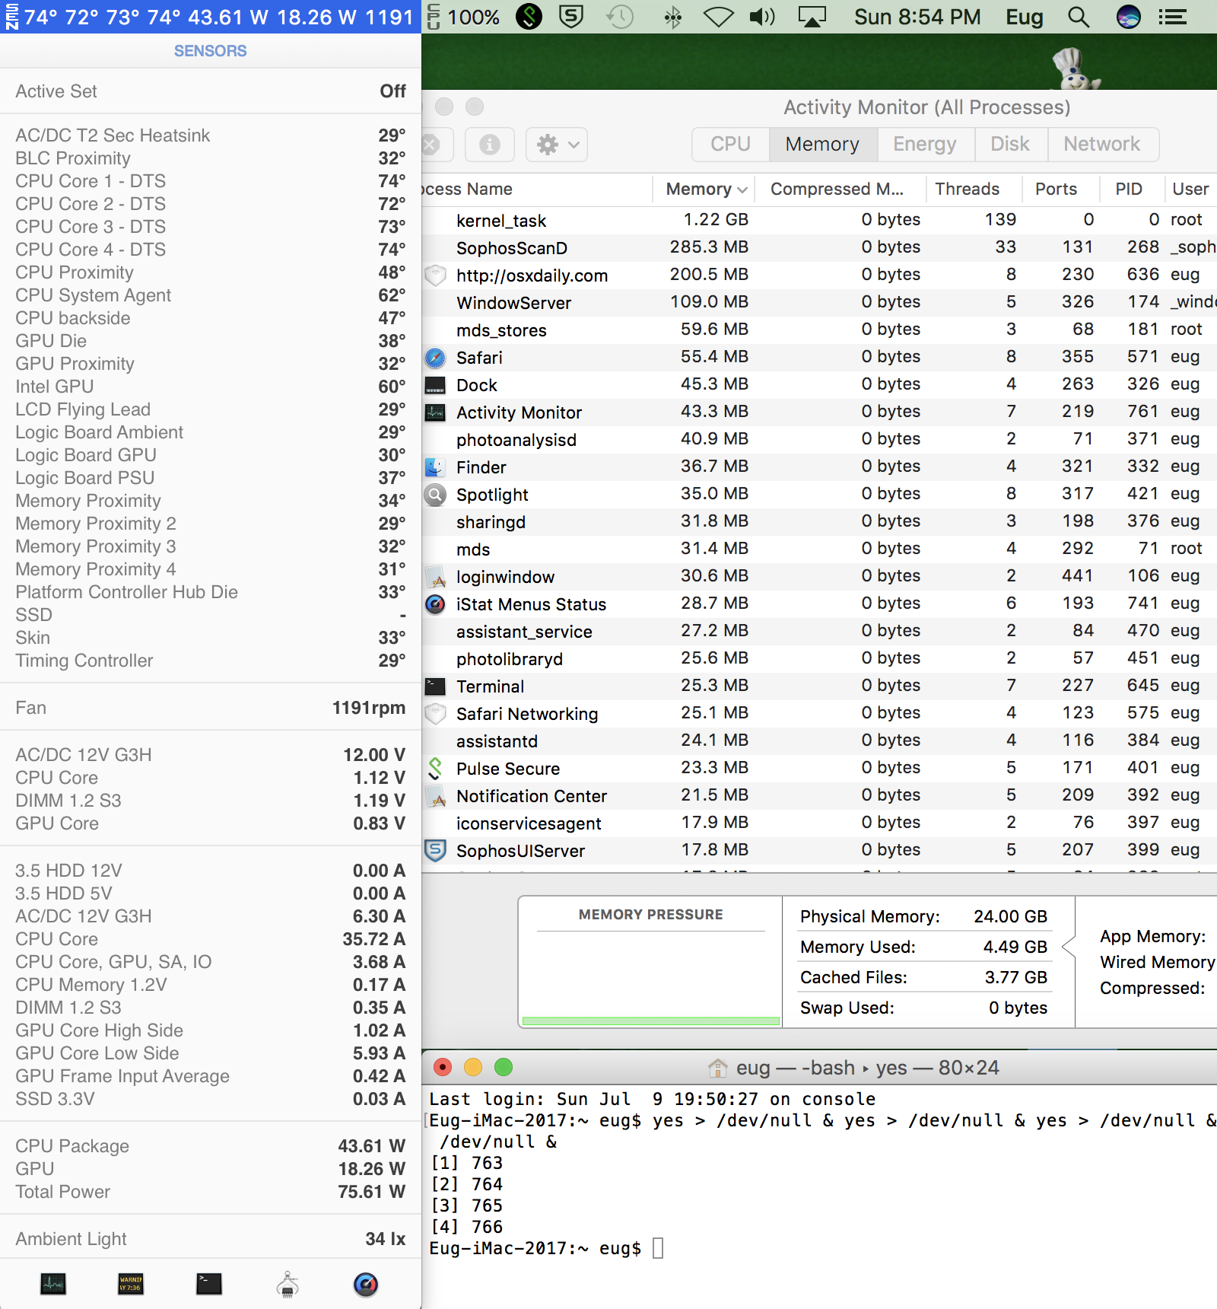The height and width of the screenshot is (1309, 1217).
Task: Click the Activity Monitor process row icon
Action: coord(435,412)
